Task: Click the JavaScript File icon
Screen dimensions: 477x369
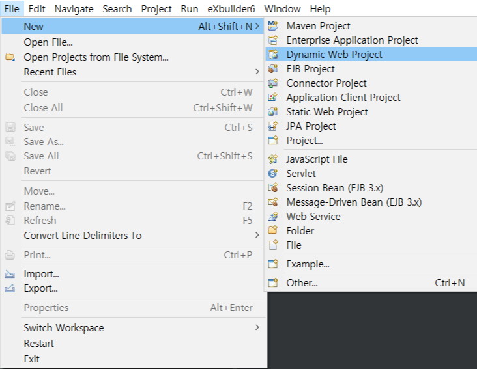Action: click(x=273, y=159)
